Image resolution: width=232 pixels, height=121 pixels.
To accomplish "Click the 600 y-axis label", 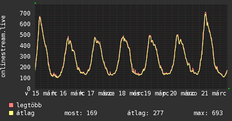I will coord(25,24).
